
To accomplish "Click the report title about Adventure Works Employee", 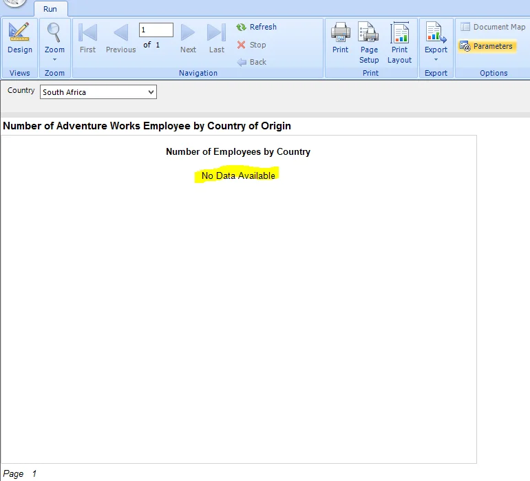I will point(147,126).
